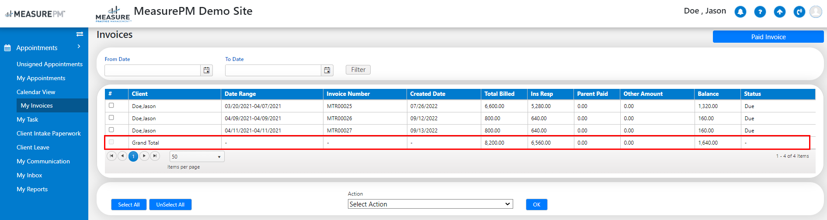
Task: Select checkbox for invoice MTR00026
Action: 111,118
